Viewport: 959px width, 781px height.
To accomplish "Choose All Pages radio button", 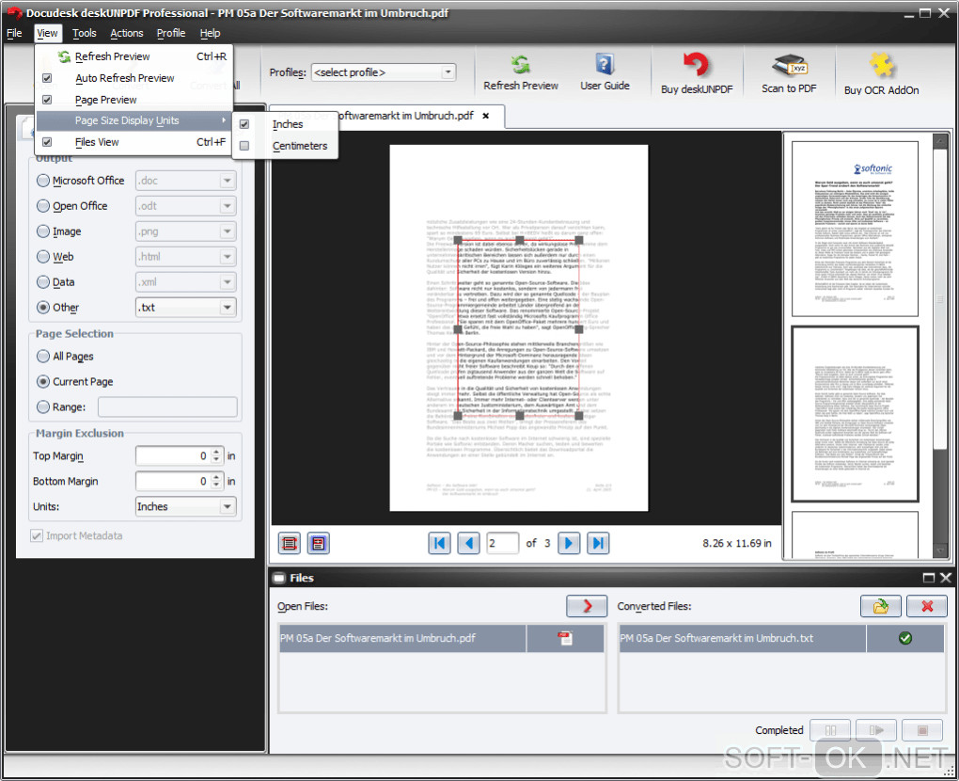I will pos(43,357).
